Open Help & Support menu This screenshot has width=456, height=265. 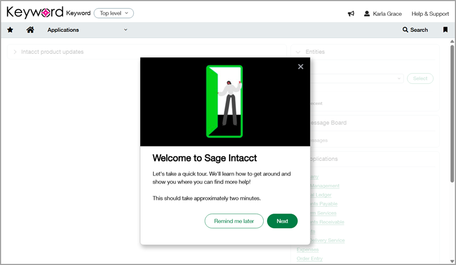tap(430, 14)
